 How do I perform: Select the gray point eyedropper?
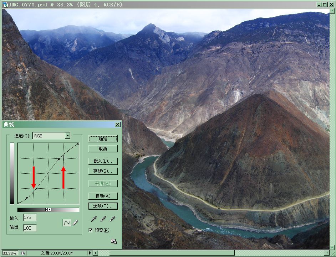tap(103, 219)
